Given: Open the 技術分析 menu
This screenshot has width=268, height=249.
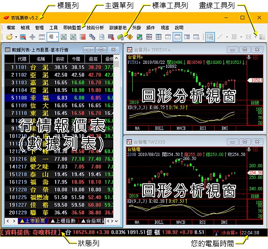Looking at the screenshot, I should point(95,28).
